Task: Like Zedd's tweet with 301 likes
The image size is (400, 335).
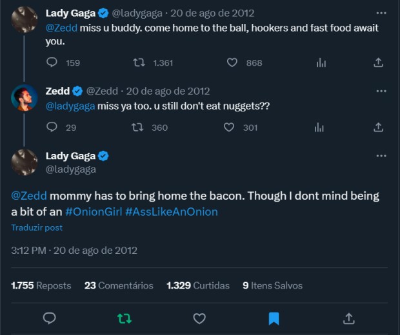Action: [x=228, y=128]
